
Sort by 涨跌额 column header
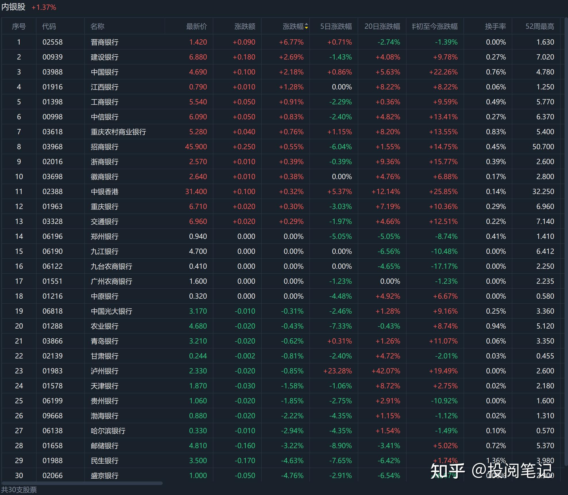coord(245,26)
